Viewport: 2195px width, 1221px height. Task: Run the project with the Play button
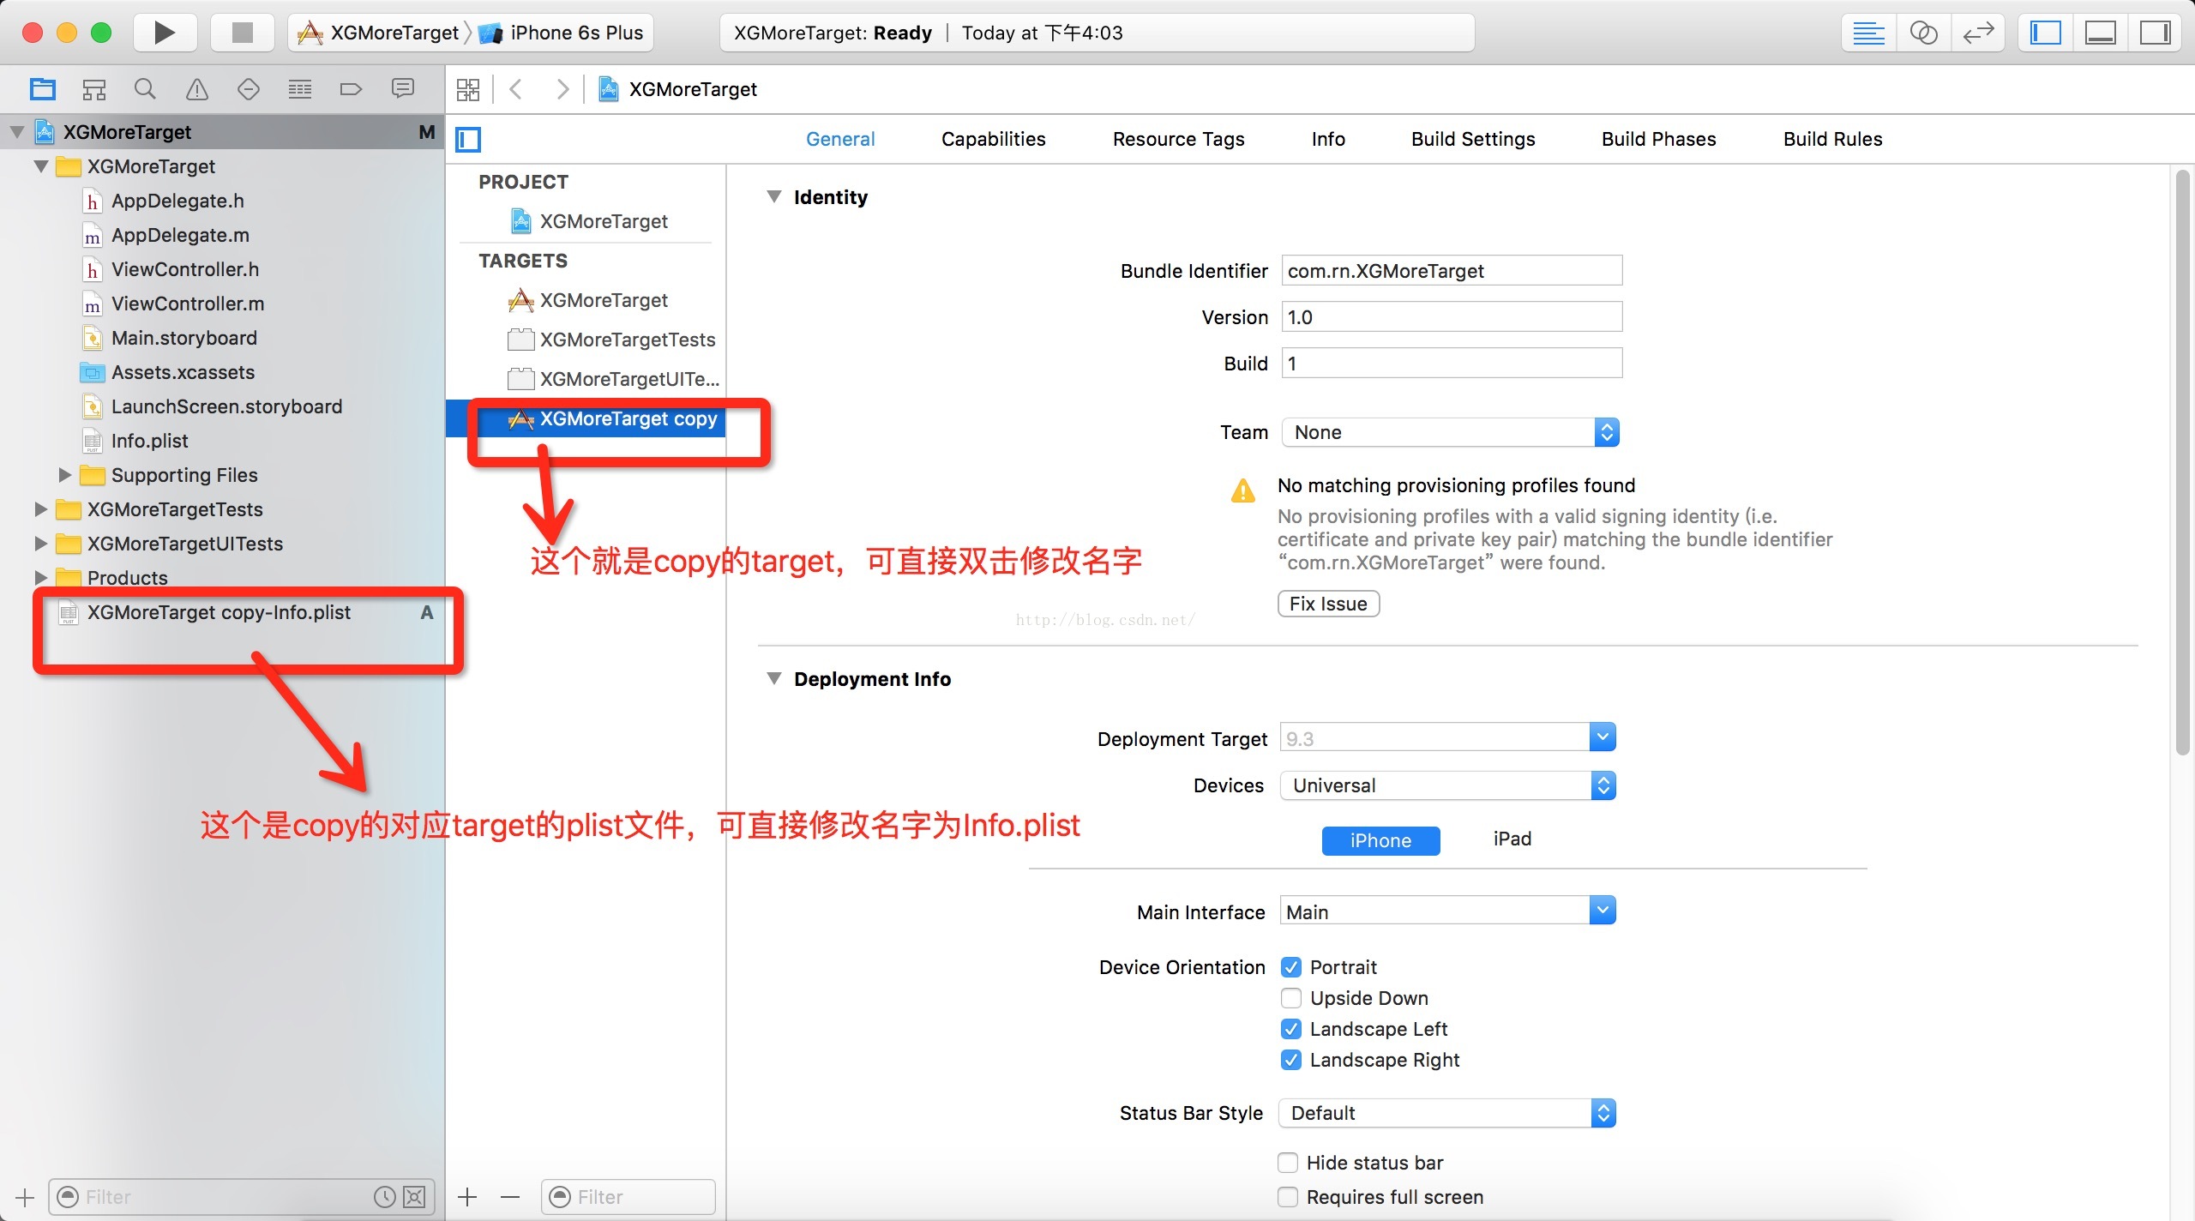(x=165, y=33)
